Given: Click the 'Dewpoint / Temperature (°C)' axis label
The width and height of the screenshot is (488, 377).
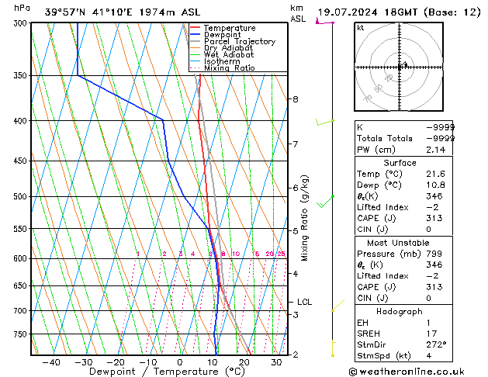Looking at the screenshot, I should point(167,372).
